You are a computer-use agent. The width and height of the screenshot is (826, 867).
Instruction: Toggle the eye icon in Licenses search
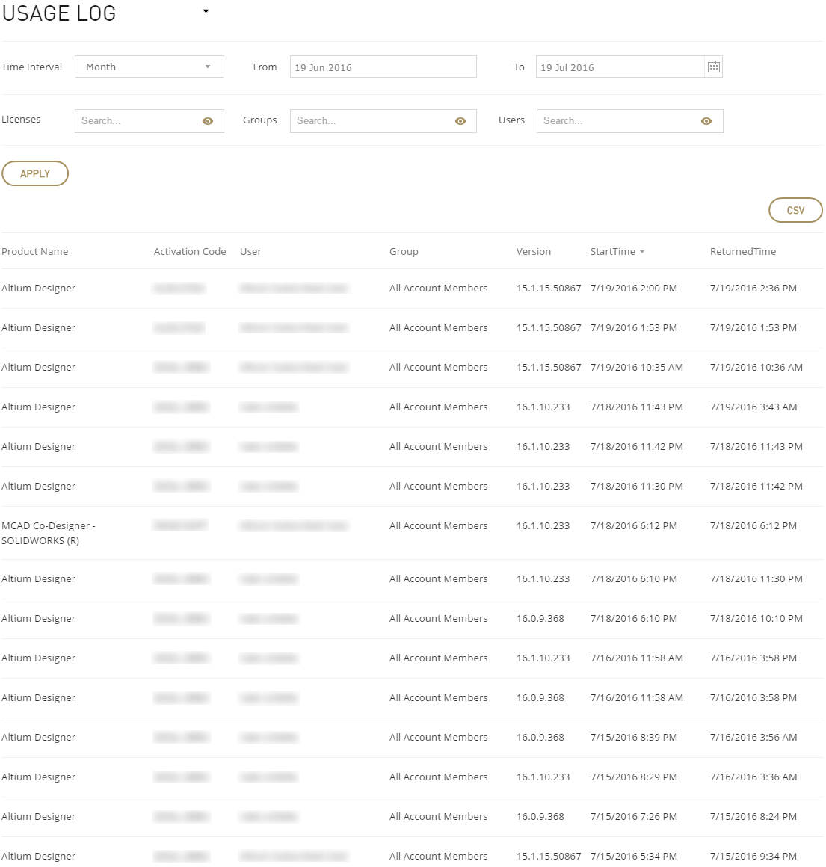pyautogui.click(x=208, y=121)
